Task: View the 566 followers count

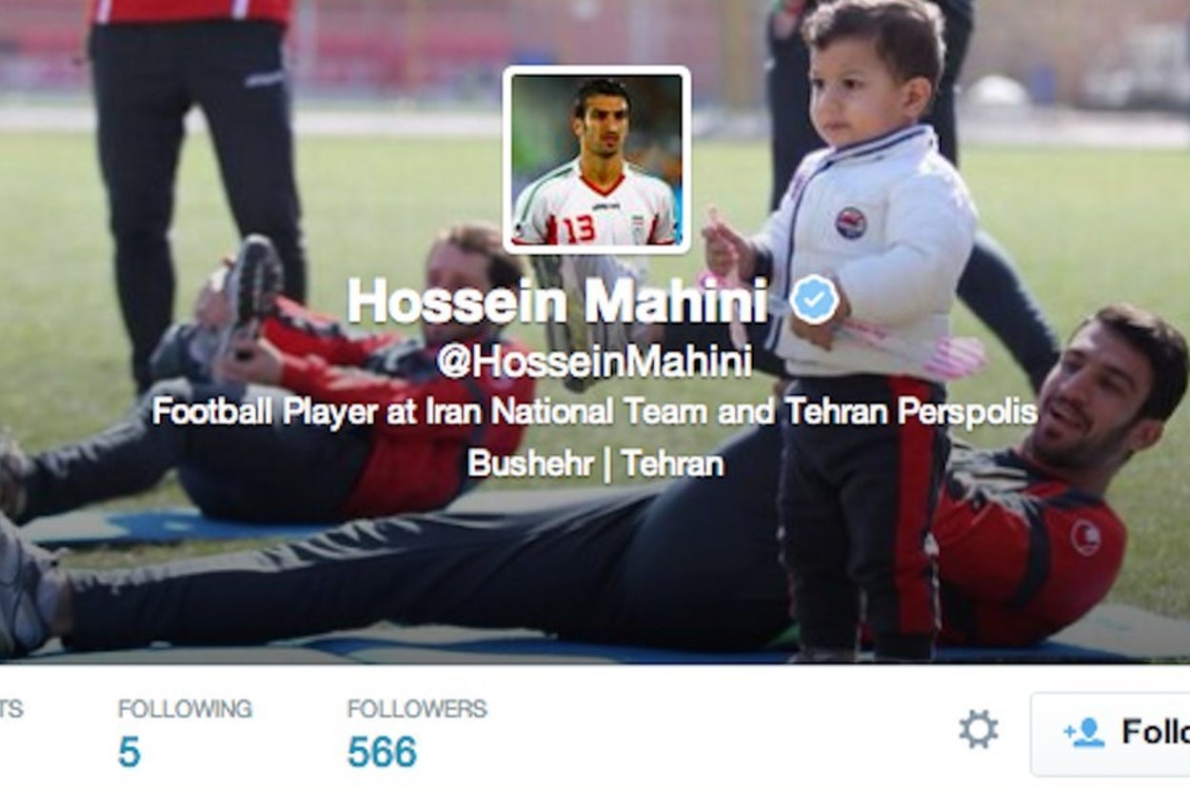Action: (x=382, y=753)
